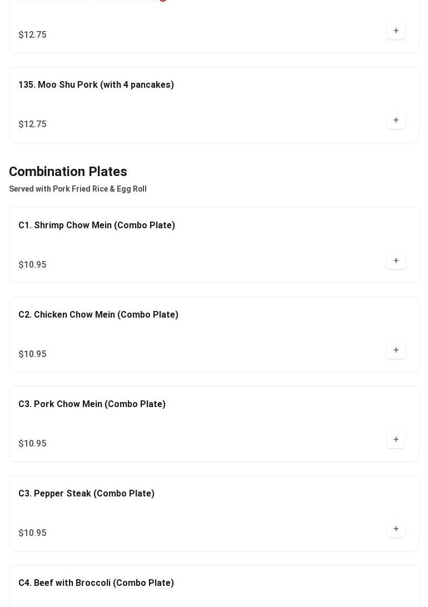Image resolution: width=428 pixels, height=607 pixels.
Task: Open the C2. Chicken Chow Mein title
Action: pos(98,315)
